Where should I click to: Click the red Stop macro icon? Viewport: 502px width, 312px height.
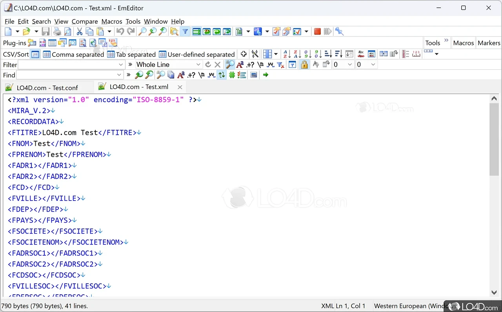[317, 32]
